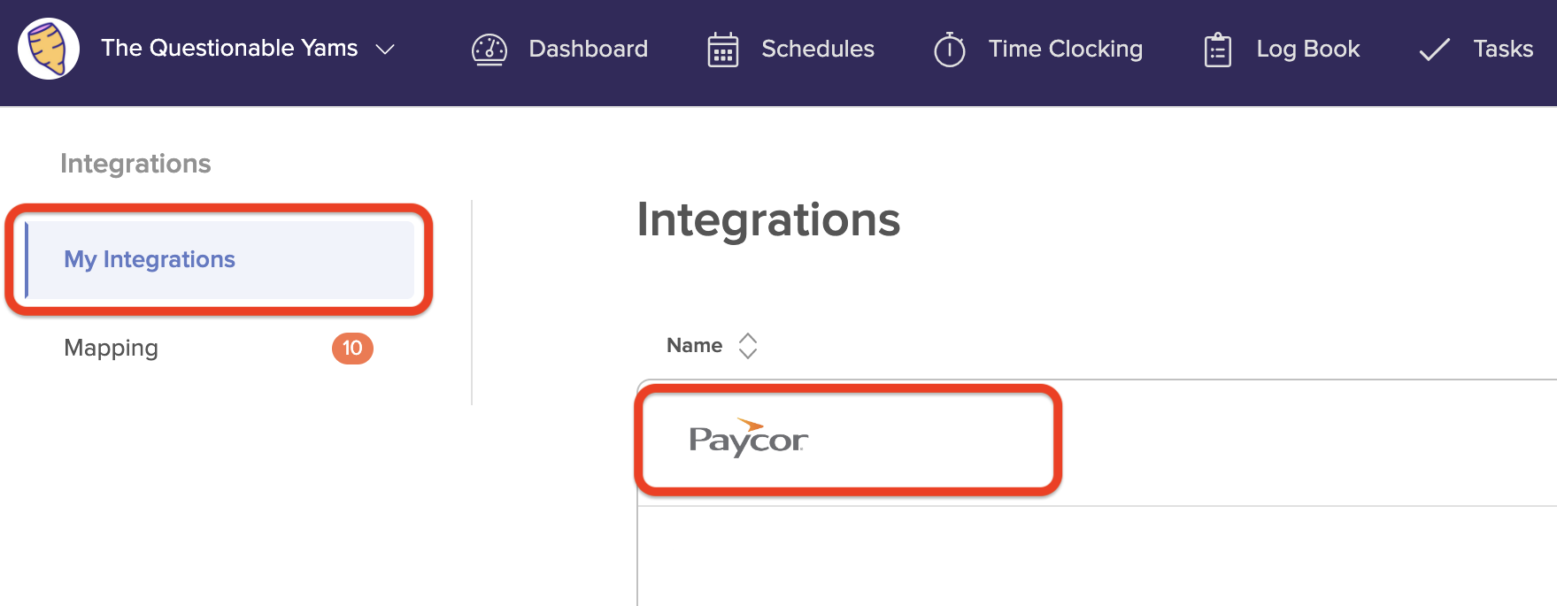Select the Schedules nav label
This screenshot has width=1557, height=606.
817,49
